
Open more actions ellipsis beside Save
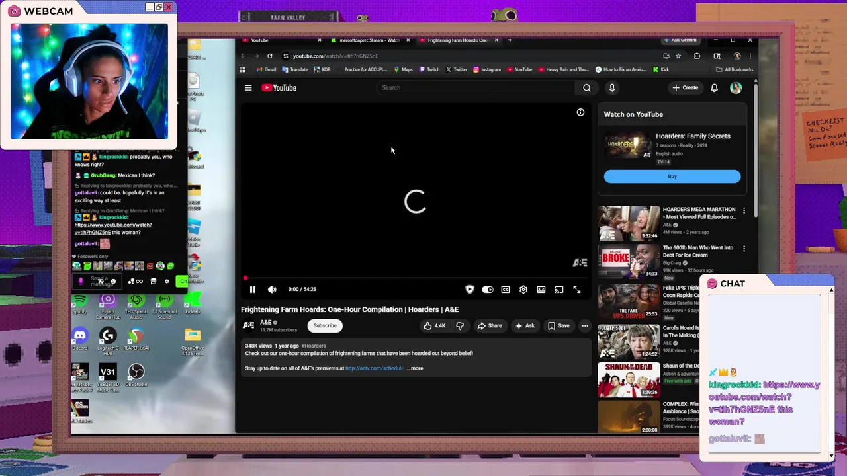585,325
